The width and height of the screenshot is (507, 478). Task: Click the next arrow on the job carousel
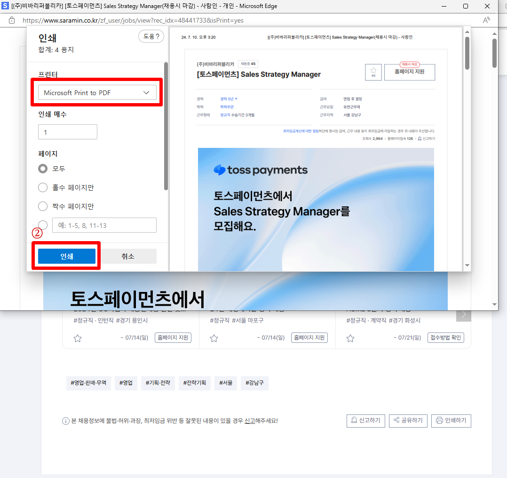[463, 315]
